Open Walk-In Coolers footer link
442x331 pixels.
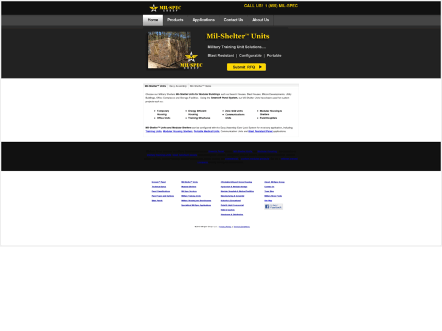pos(227,210)
